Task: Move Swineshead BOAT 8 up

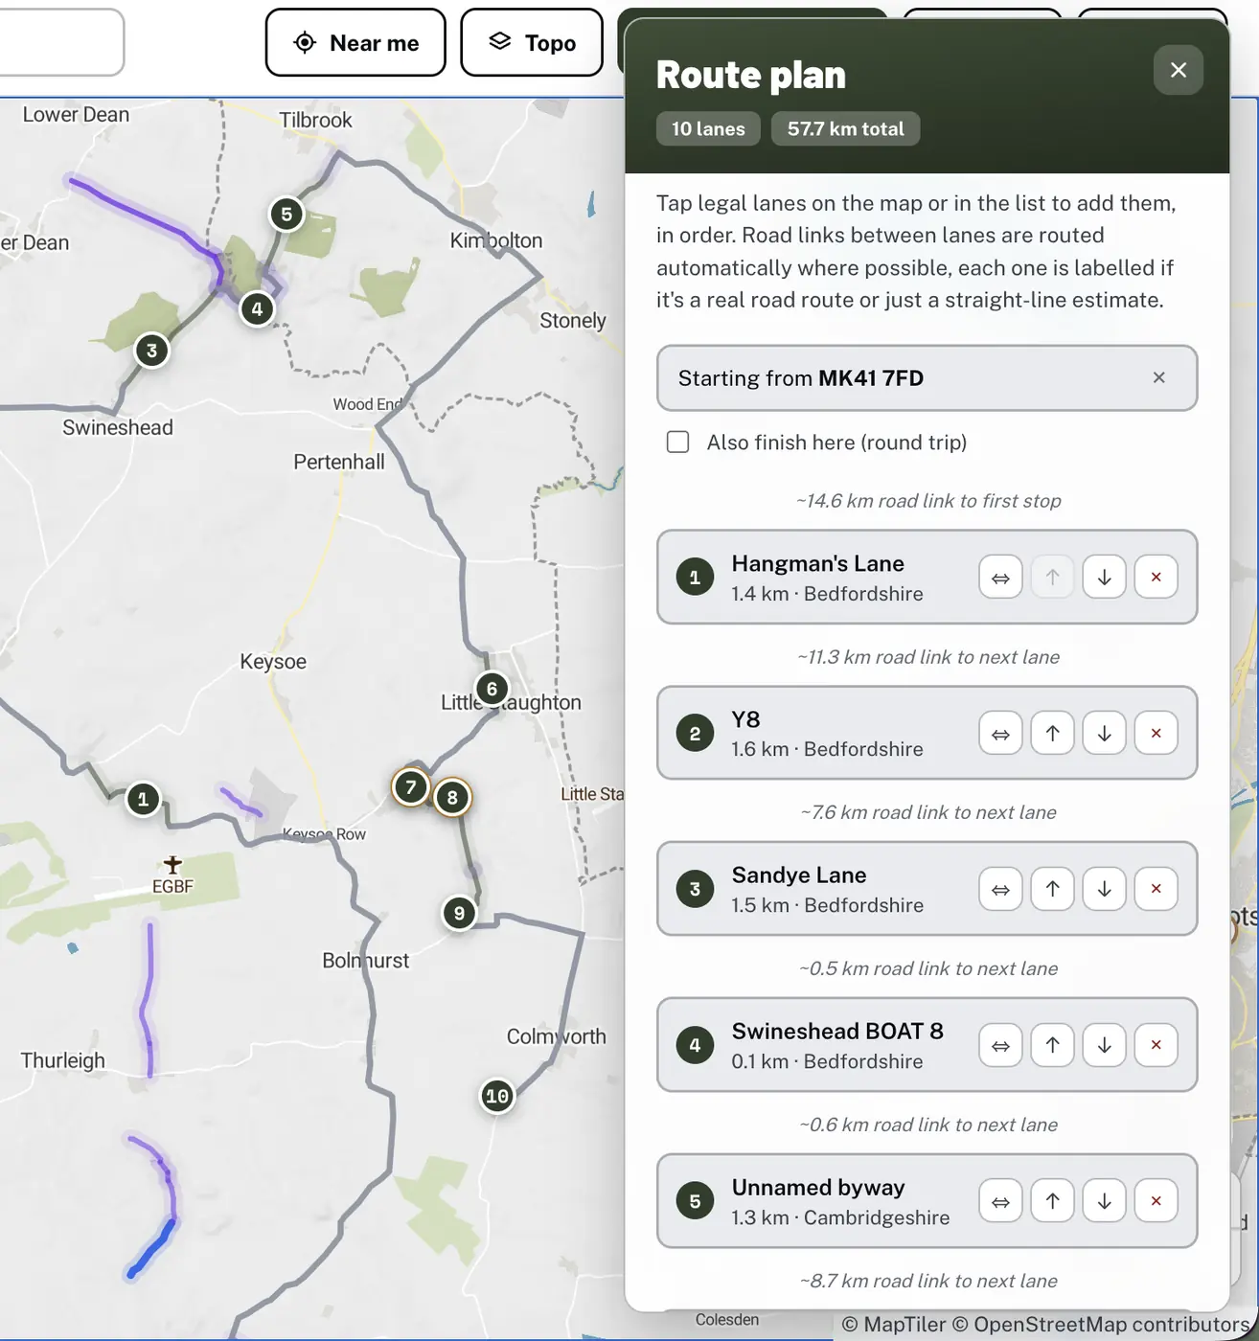Action: pyautogui.click(x=1052, y=1046)
